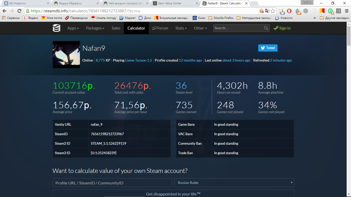351x197 pixels.
Task: Open the Моя почта bookmark
Action: [x=52, y=18]
